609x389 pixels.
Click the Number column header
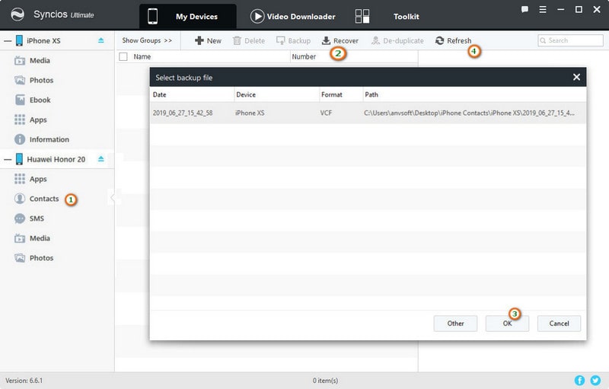(354, 56)
